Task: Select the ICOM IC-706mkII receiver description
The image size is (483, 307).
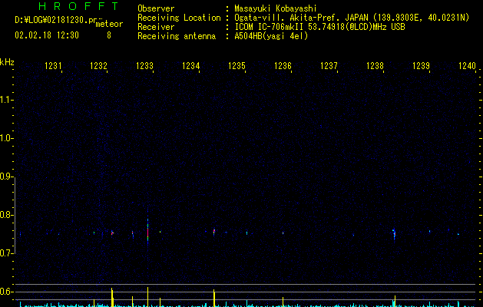Action: click(x=319, y=27)
